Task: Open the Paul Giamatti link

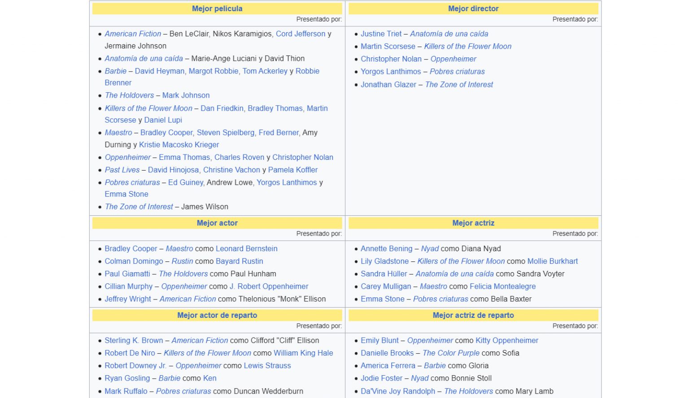Action: (x=127, y=274)
